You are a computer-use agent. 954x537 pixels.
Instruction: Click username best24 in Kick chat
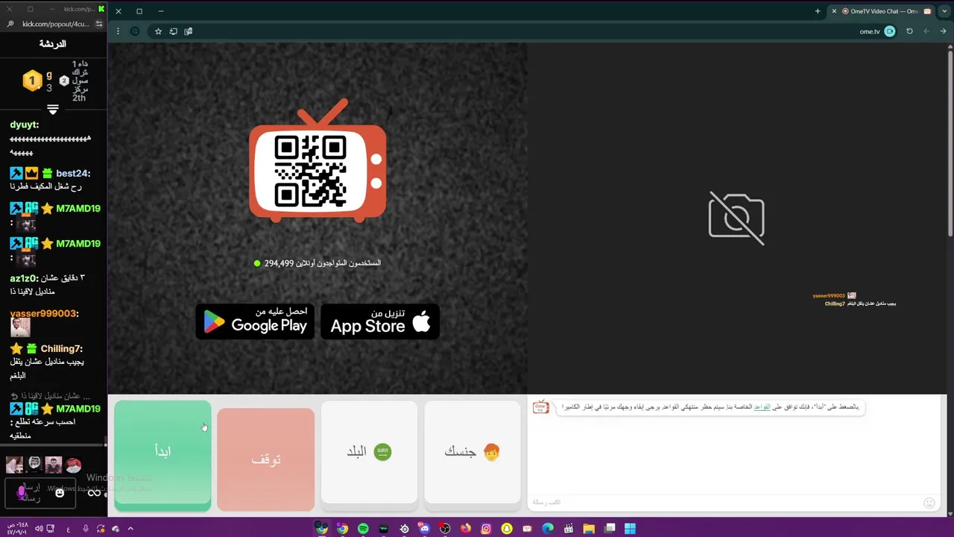(x=73, y=174)
